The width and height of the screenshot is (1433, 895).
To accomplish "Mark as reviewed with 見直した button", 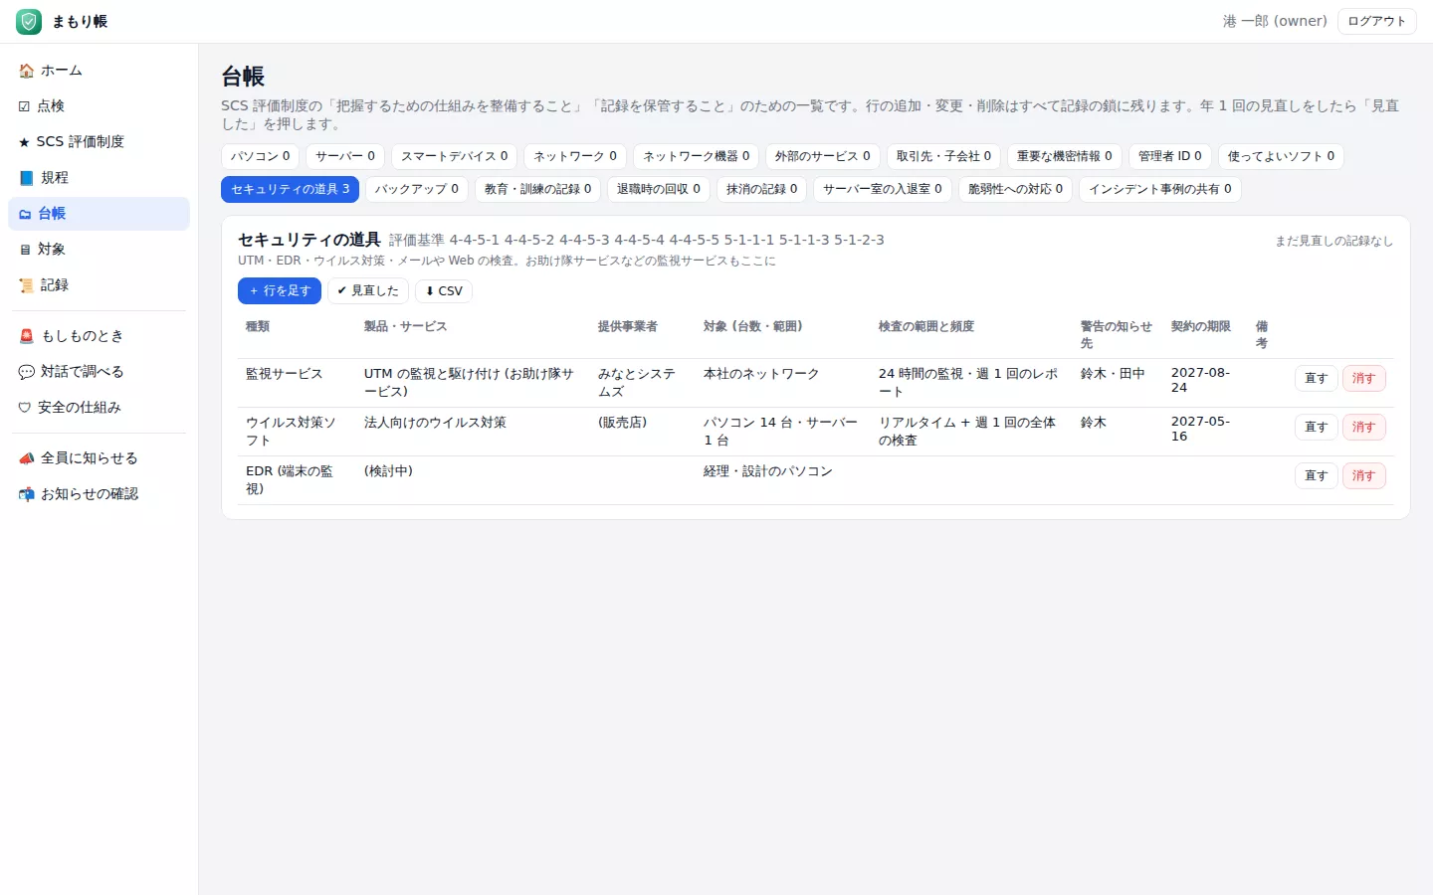I will [x=368, y=291].
